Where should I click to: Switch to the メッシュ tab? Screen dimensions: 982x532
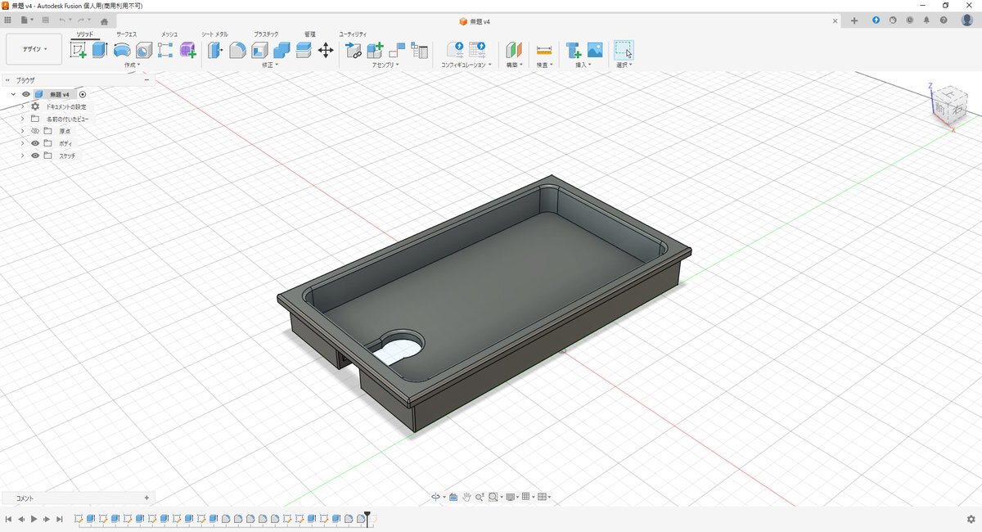(169, 34)
